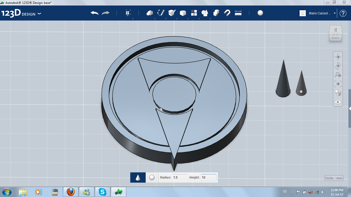
Task: Click the Units : mm button
Action: point(334,178)
